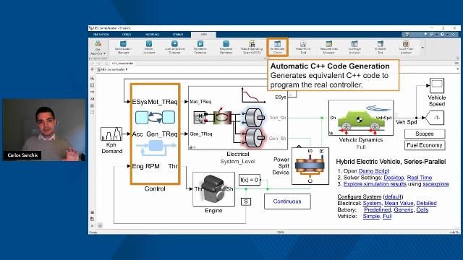
Task: Expand the Get Add-Ons dropdown
Action: pyautogui.click(x=98, y=48)
